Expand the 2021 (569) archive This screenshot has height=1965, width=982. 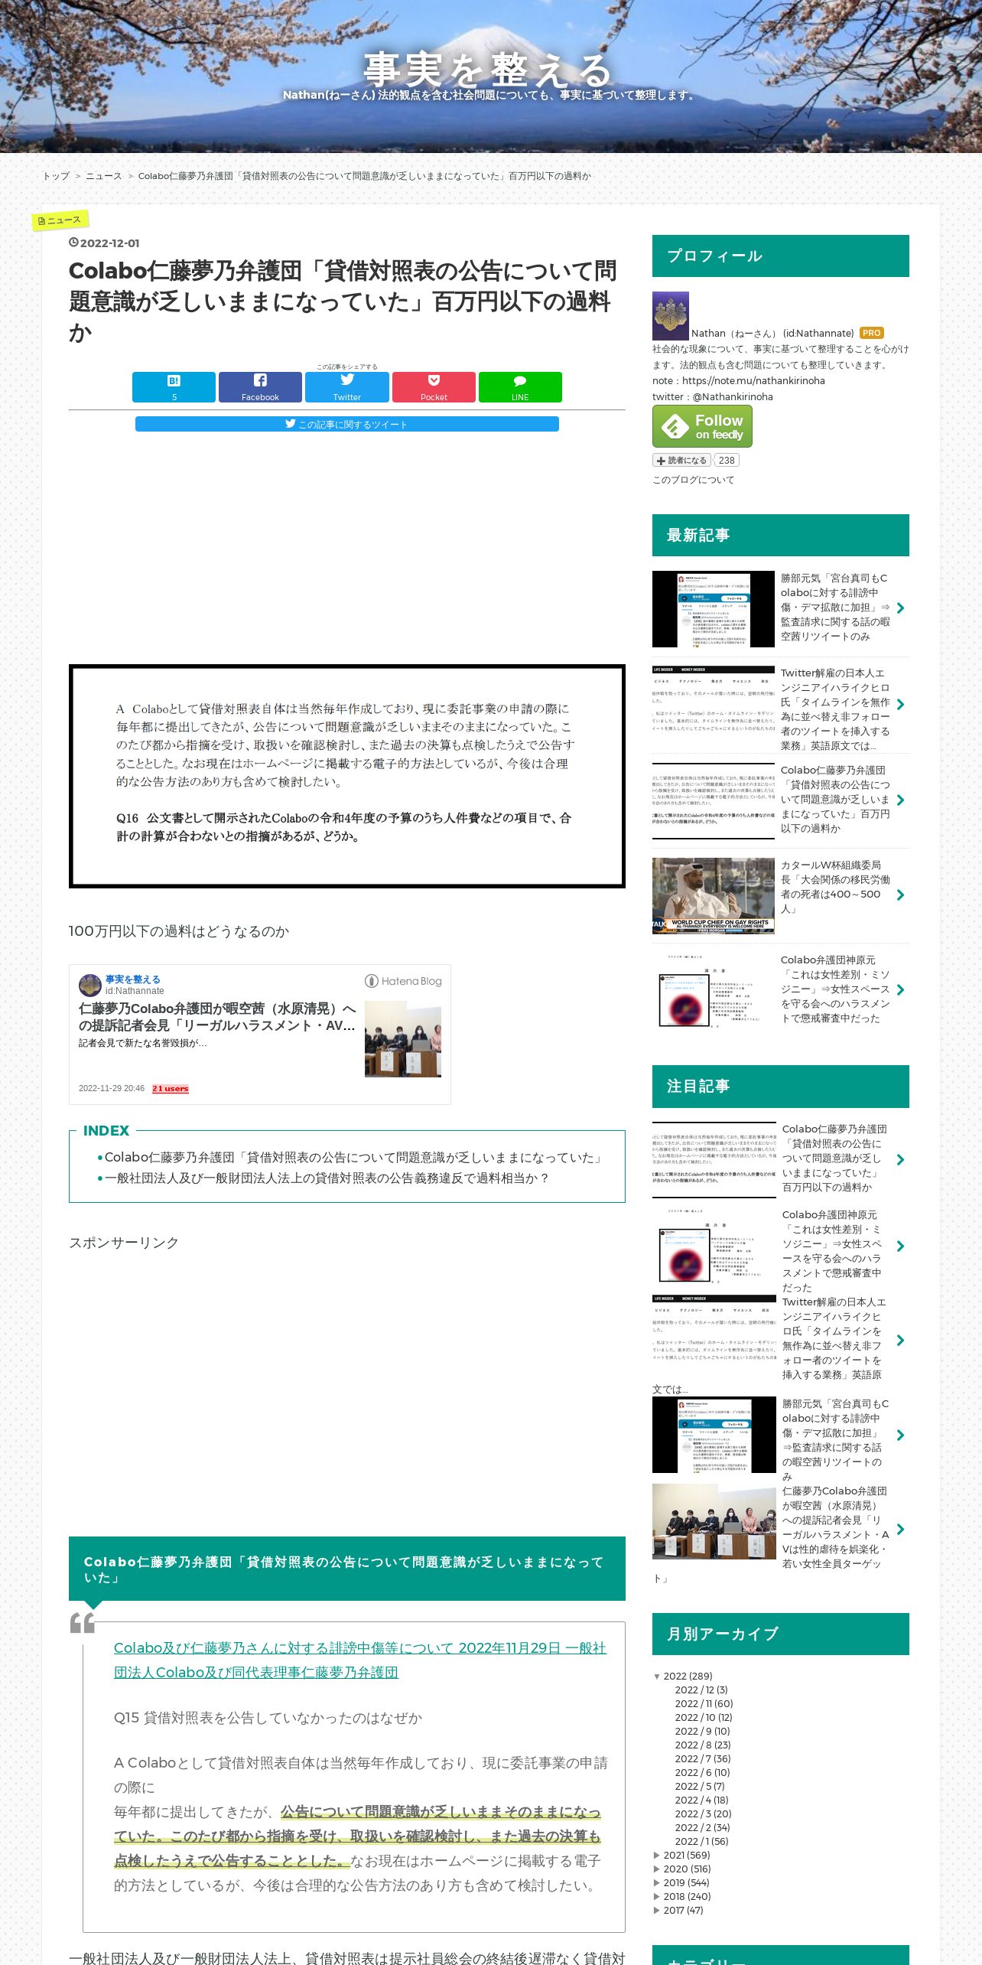point(657,1856)
